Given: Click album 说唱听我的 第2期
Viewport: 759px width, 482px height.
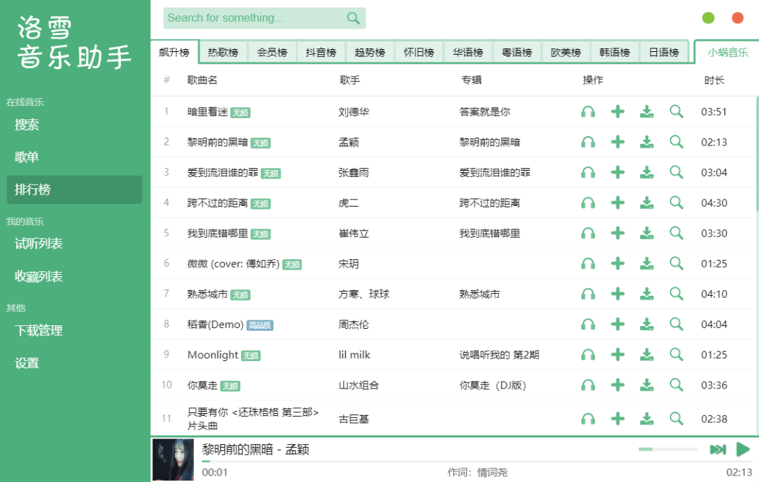Looking at the screenshot, I should pos(499,355).
